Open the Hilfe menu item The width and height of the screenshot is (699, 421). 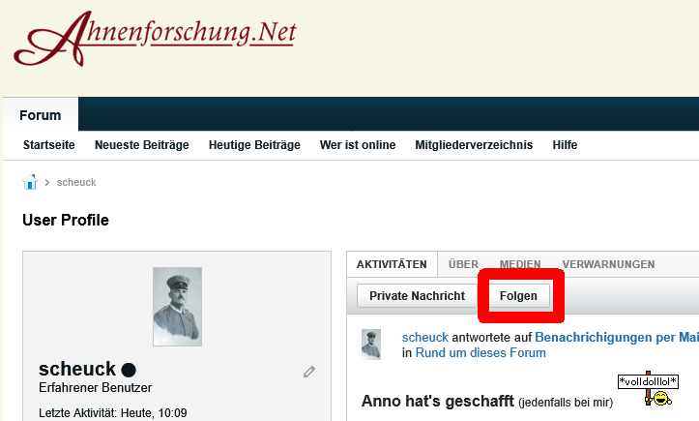click(x=565, y=144)
